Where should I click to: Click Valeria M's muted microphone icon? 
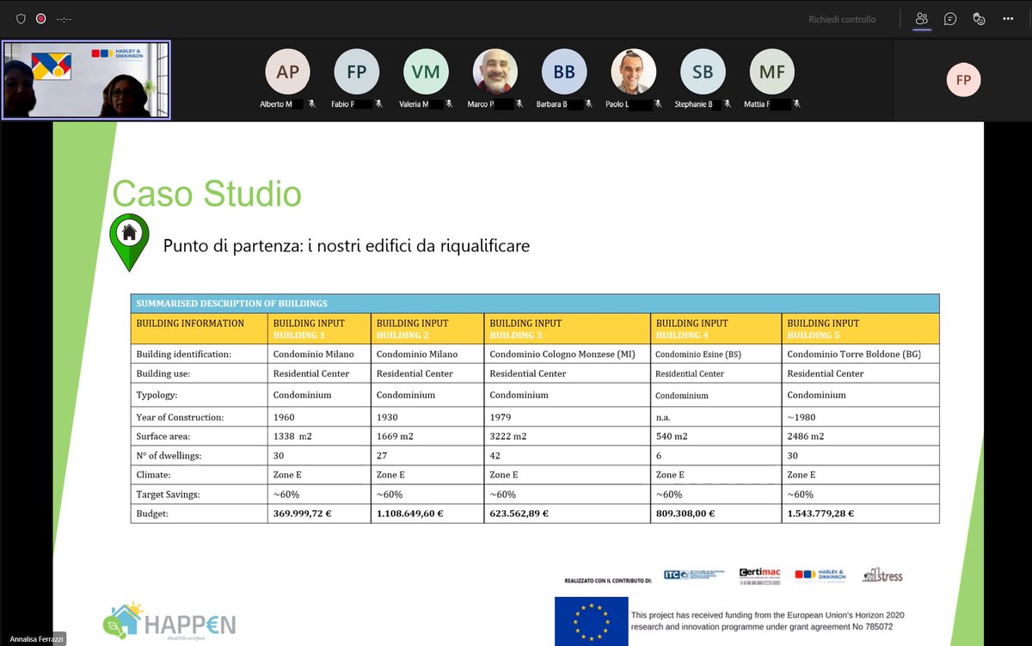point(451,104)
